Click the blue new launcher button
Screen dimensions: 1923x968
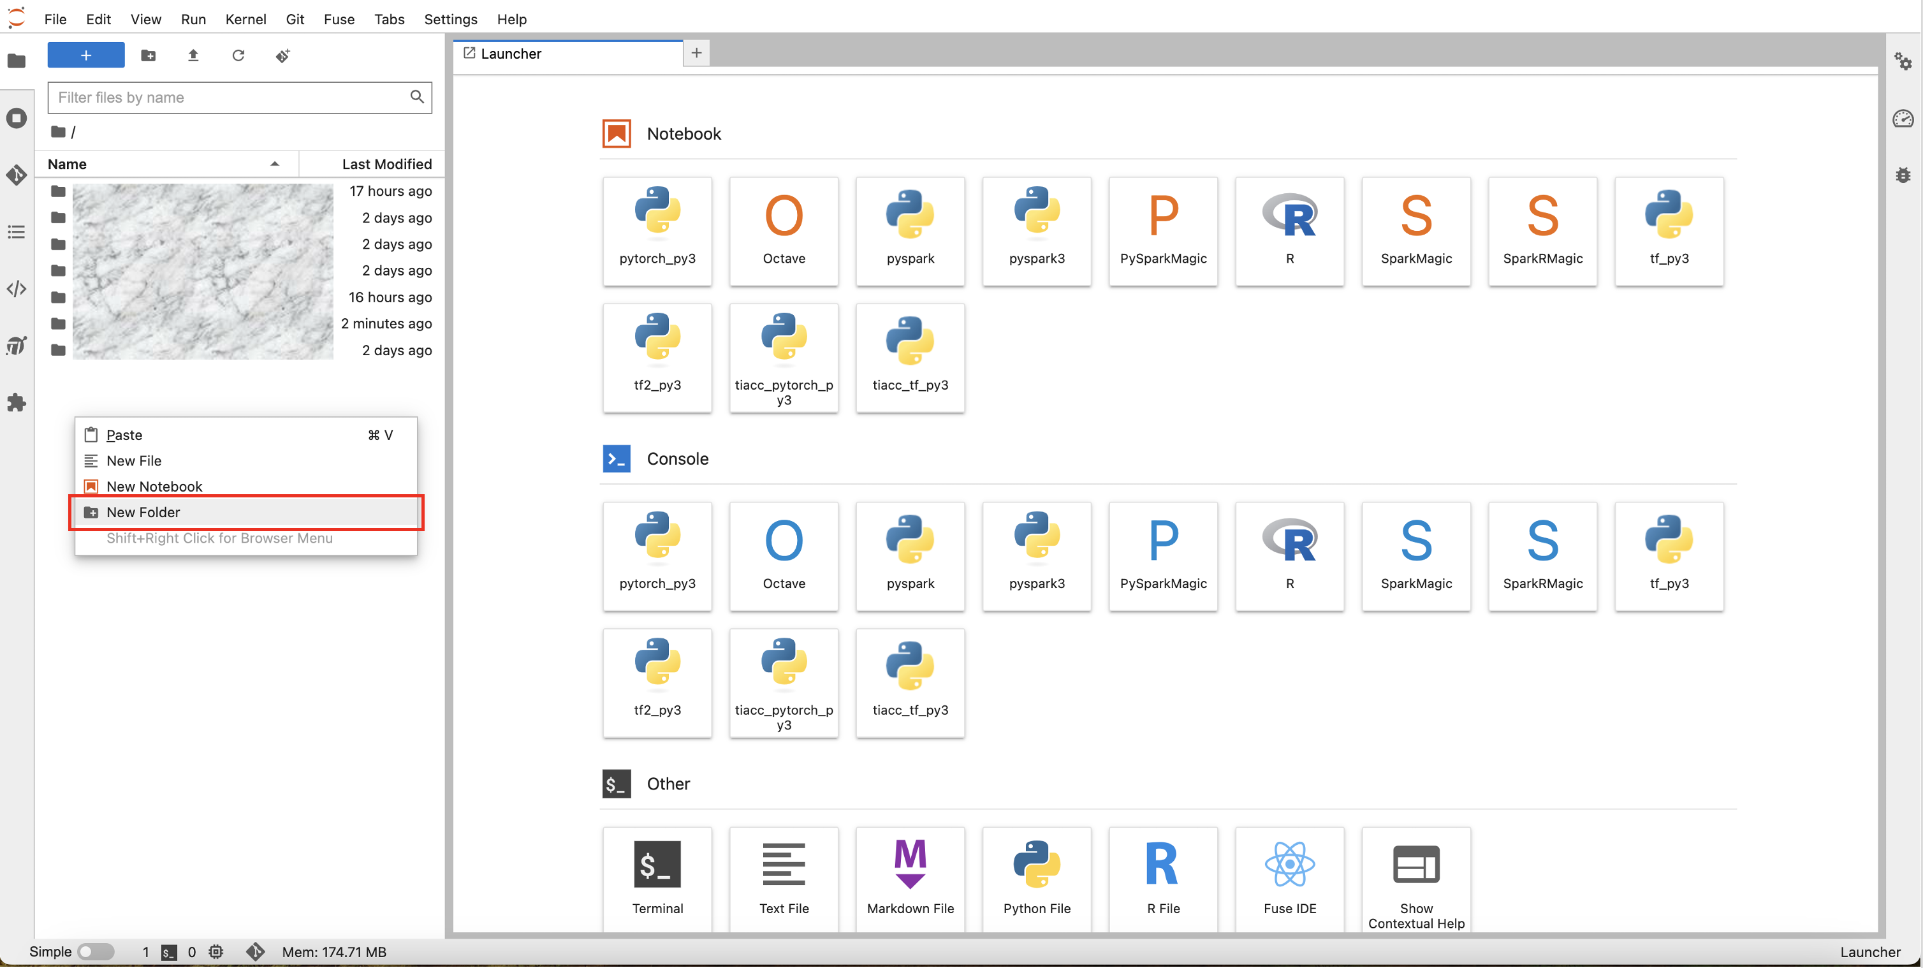click(x=86, y=55)
